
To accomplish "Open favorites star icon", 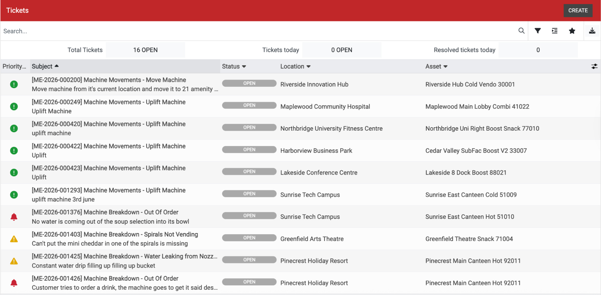I will [x=572, y=31].
